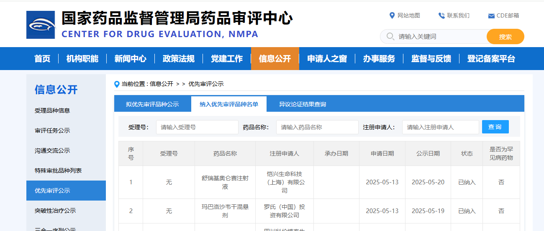Click publication date 2025-05-20

coord(428,182)
